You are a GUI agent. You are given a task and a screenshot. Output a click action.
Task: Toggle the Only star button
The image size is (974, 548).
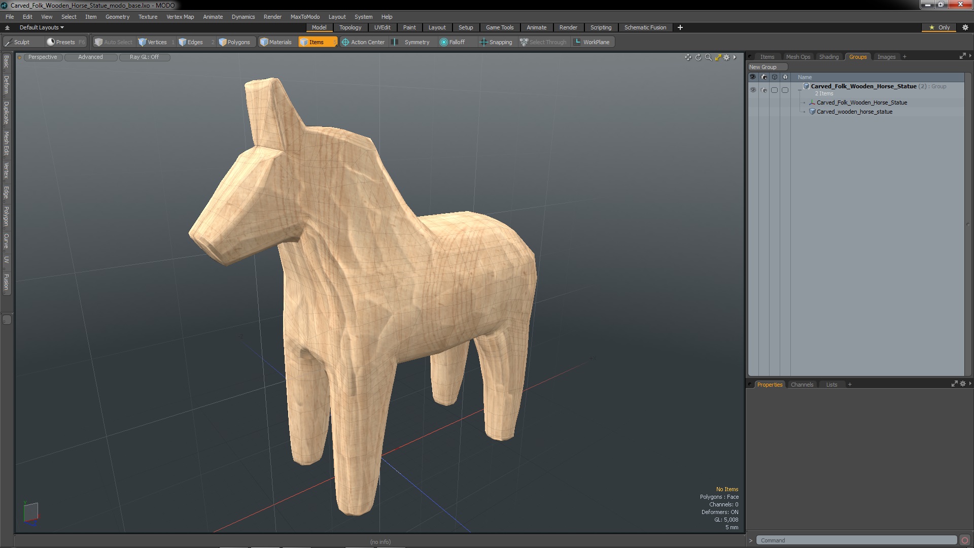(x=940, y=27)
